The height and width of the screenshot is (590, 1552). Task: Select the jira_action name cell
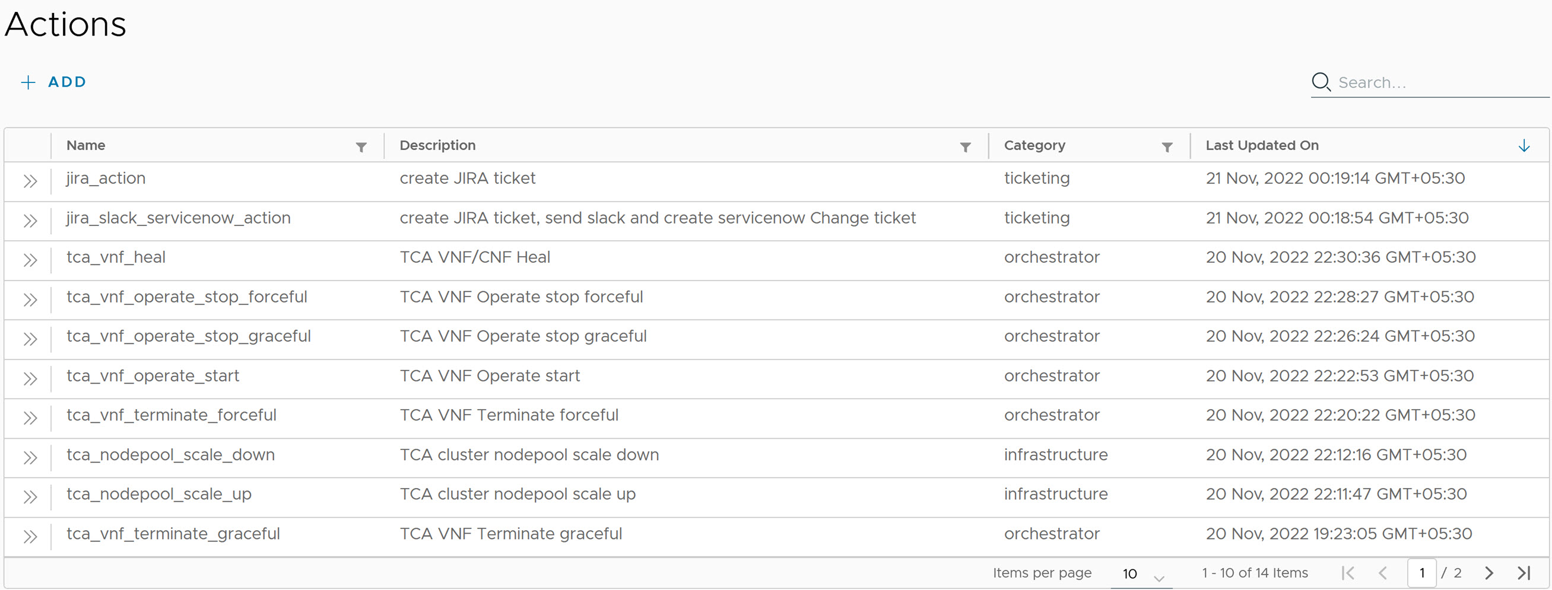106,178
